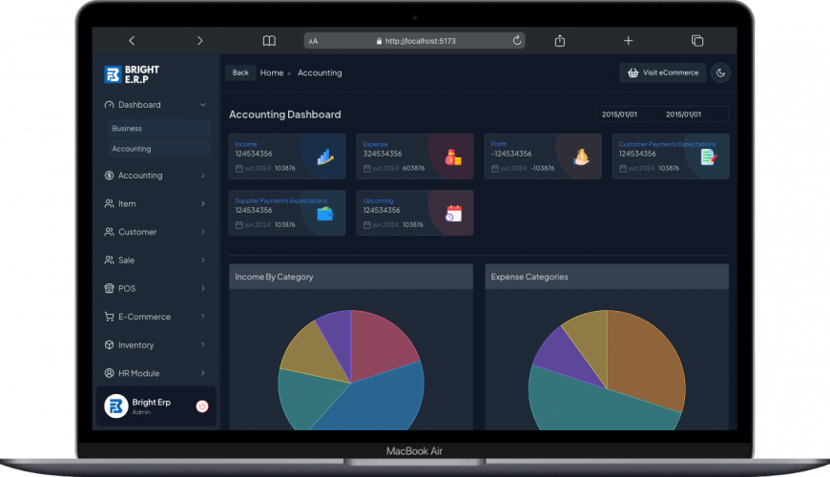The height and width of the screenshot is (477, 830).
Task: Expand the E-Commerce sidebar chevron
Action: coord(203,317)
